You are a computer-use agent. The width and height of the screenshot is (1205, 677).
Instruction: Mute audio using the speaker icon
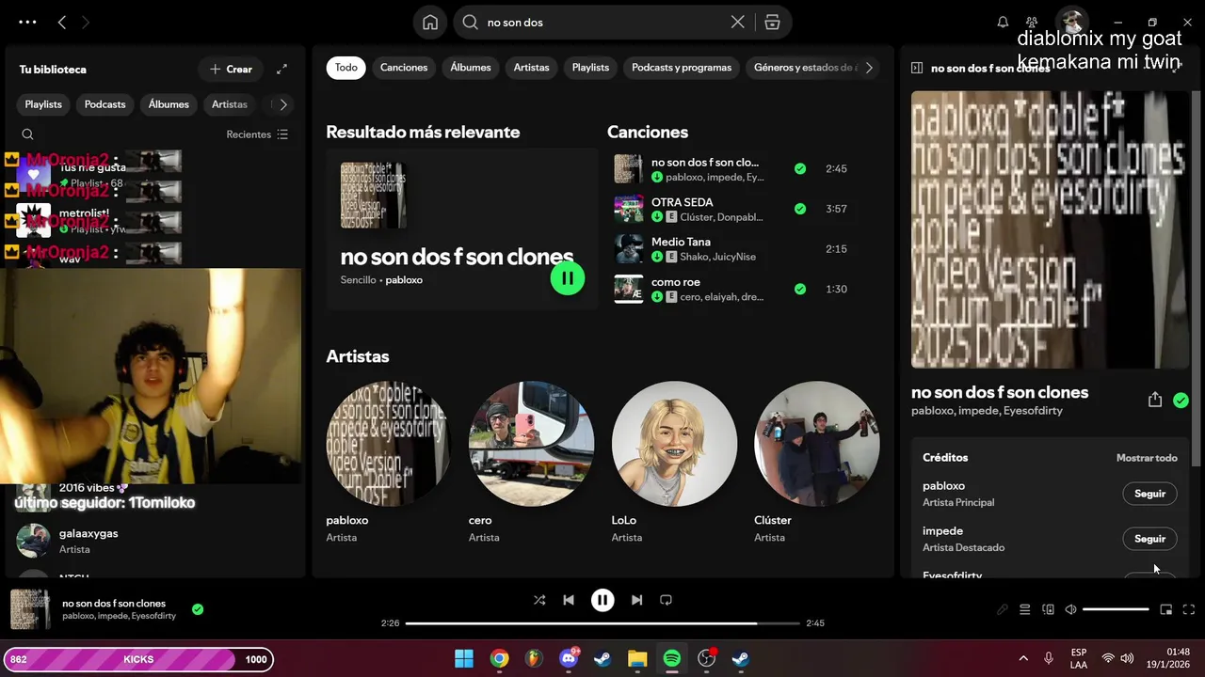coord(1070,609)
